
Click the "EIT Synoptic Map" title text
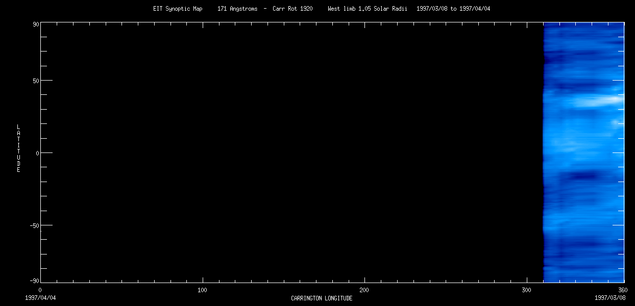[178, 9]
